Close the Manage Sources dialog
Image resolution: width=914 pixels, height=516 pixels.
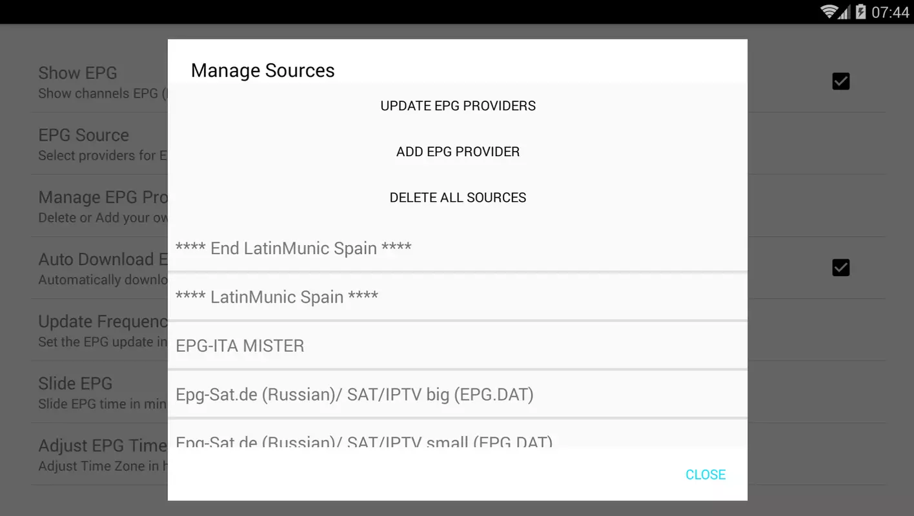(x=706, y=475)
